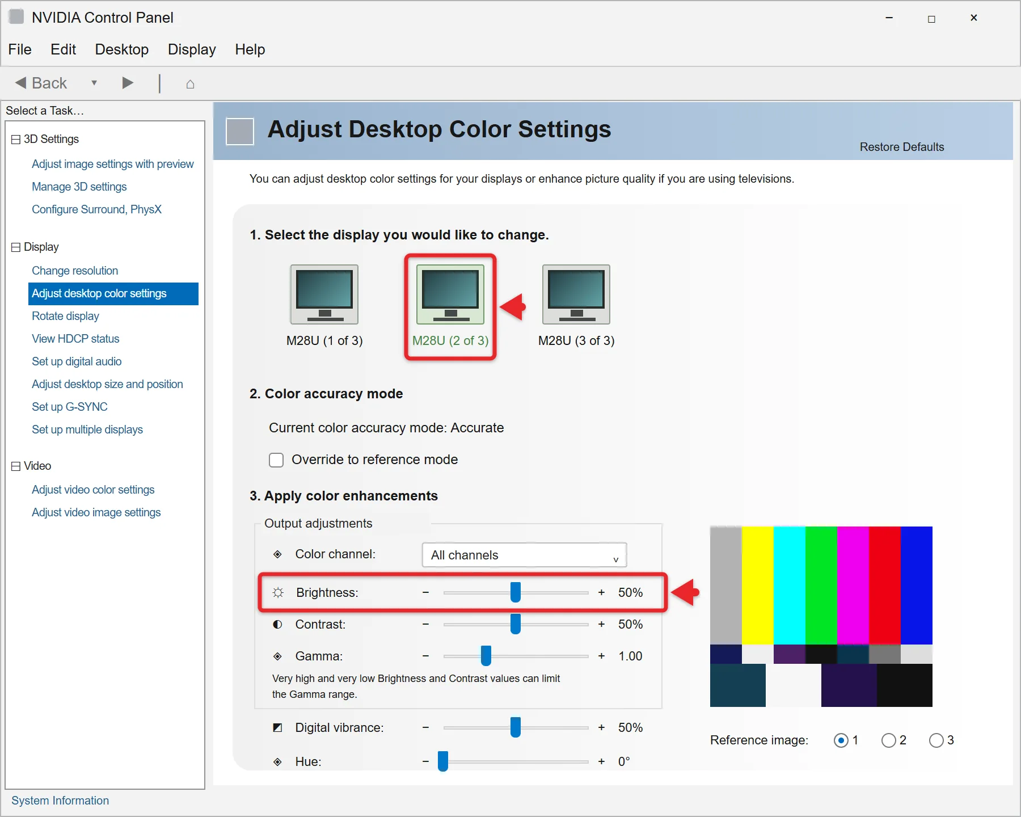
Task: Collapse the 3D Settings tree node
Action: 16,140
